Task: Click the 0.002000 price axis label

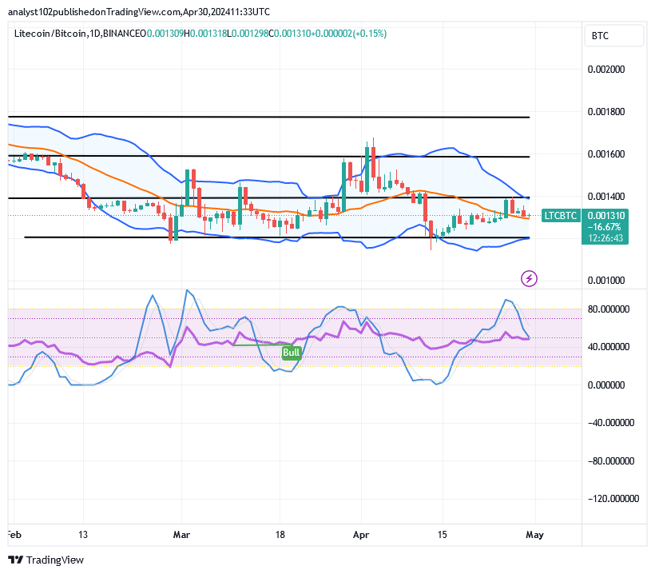Action: coord(606,70)
